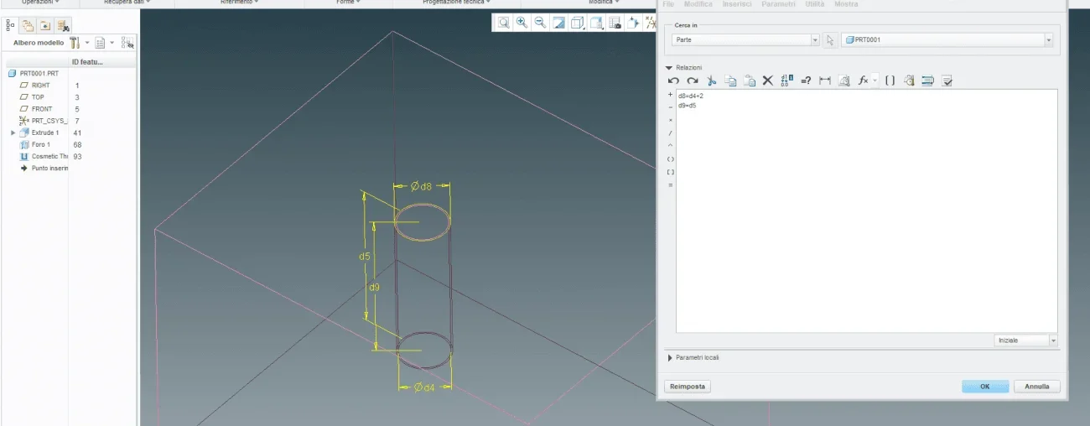Open the Display Style cube icon

pos(578,23)
